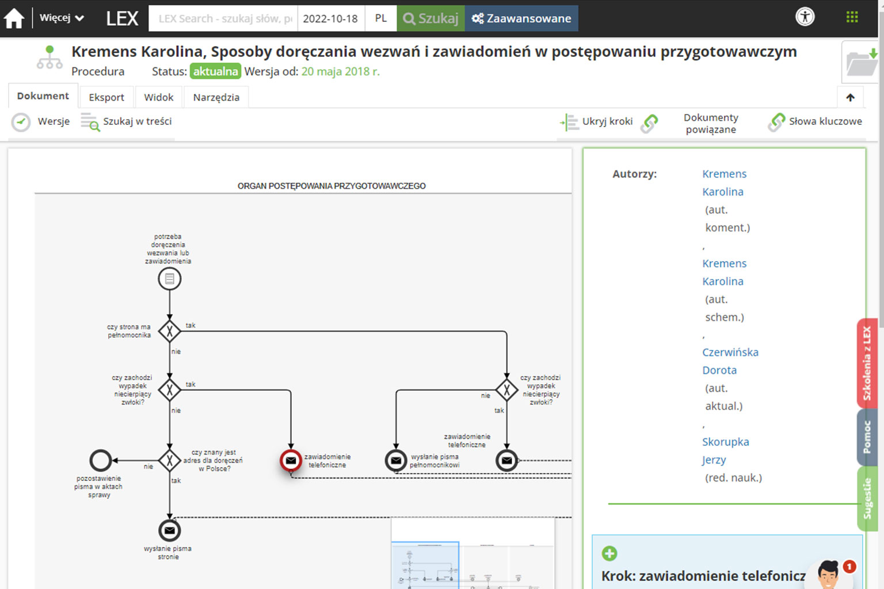Viewport: 884px width, 589px height.
Task: Expand the step with green plus icon
Action: 609,553
